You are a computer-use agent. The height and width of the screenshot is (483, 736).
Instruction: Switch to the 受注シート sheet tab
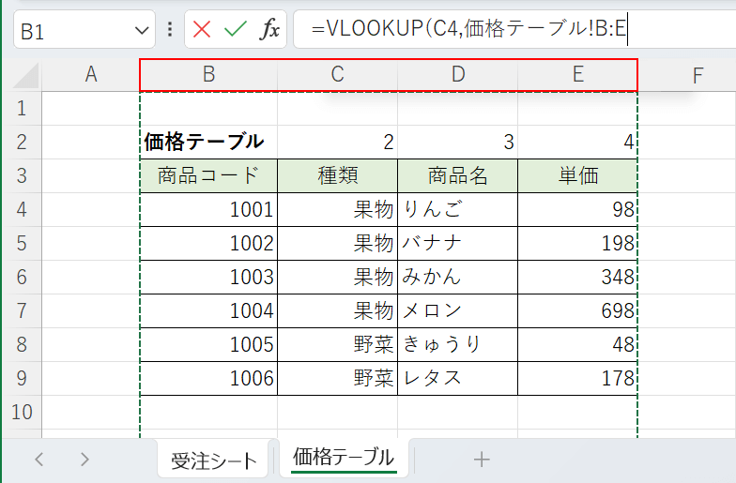point(213,460)
